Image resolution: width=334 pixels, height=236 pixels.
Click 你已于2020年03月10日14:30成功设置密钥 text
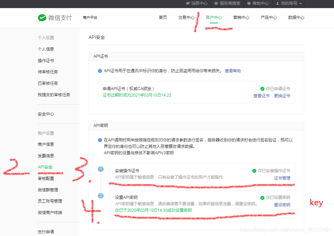(153, 210)
